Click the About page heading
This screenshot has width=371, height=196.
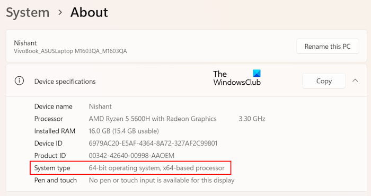89,12
